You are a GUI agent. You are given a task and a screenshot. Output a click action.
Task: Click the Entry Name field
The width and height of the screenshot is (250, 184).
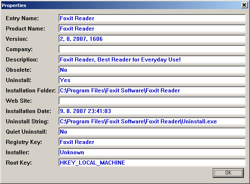point(152,18)
